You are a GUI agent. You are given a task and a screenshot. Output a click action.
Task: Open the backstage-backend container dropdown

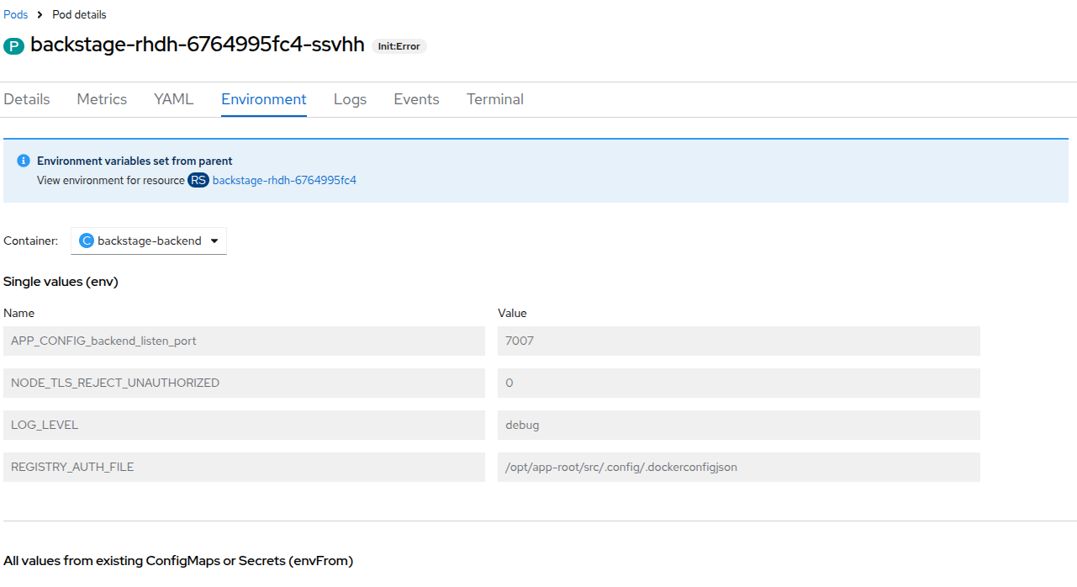click(x=149, y=241)
